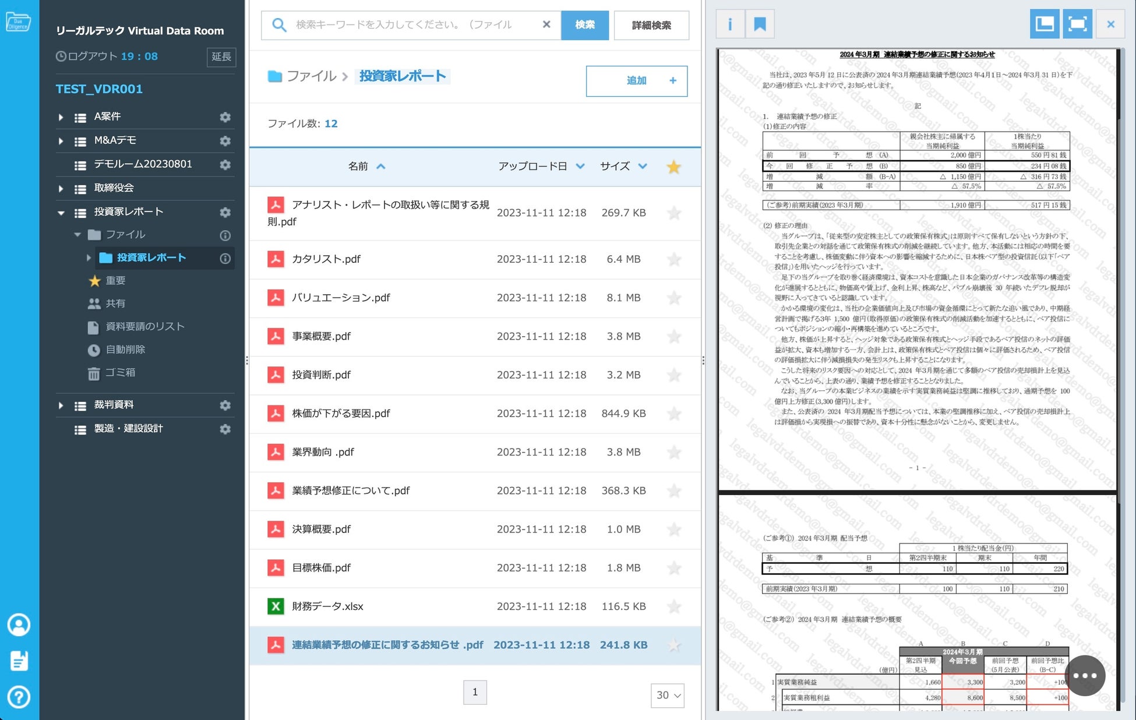Click the search keyword input field
1136x720 pixels.
click(x=408, y=25)
